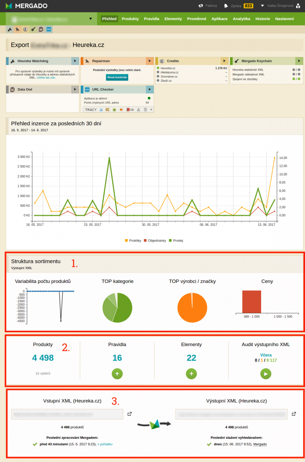305x462 pixels.
Task: Click 'Heureka statistické XML' in Keychain widget
Action: click(x=248, y=70)
